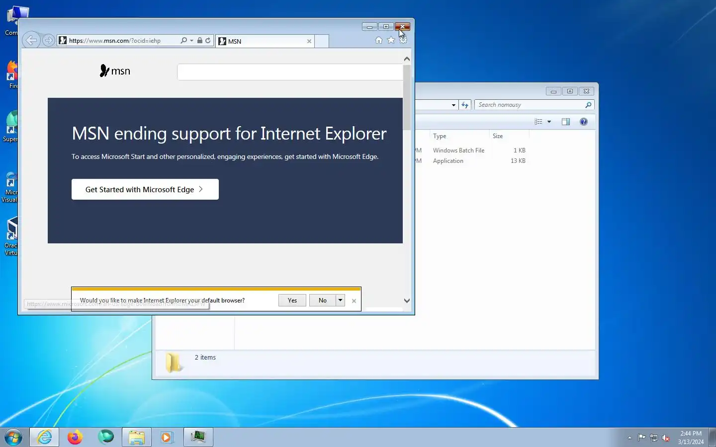The width and height of the screenshot is (716, 447).
Task: Focus the MSN search input field
Action: 290,72
